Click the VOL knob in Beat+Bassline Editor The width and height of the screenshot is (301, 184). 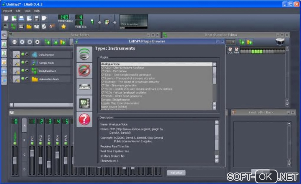coord(230,49)
